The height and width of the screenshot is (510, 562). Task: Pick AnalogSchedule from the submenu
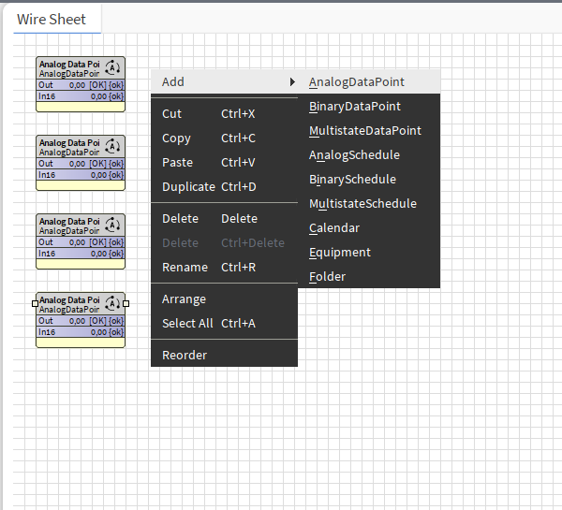354,155
